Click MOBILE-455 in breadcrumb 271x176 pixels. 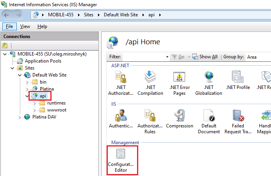click(61, 15)
